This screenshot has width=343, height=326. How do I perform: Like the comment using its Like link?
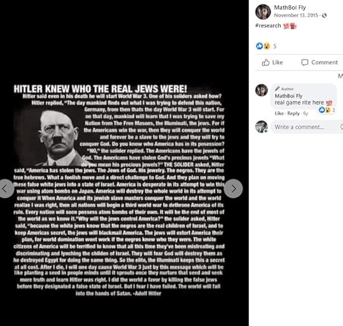(279, 114)
